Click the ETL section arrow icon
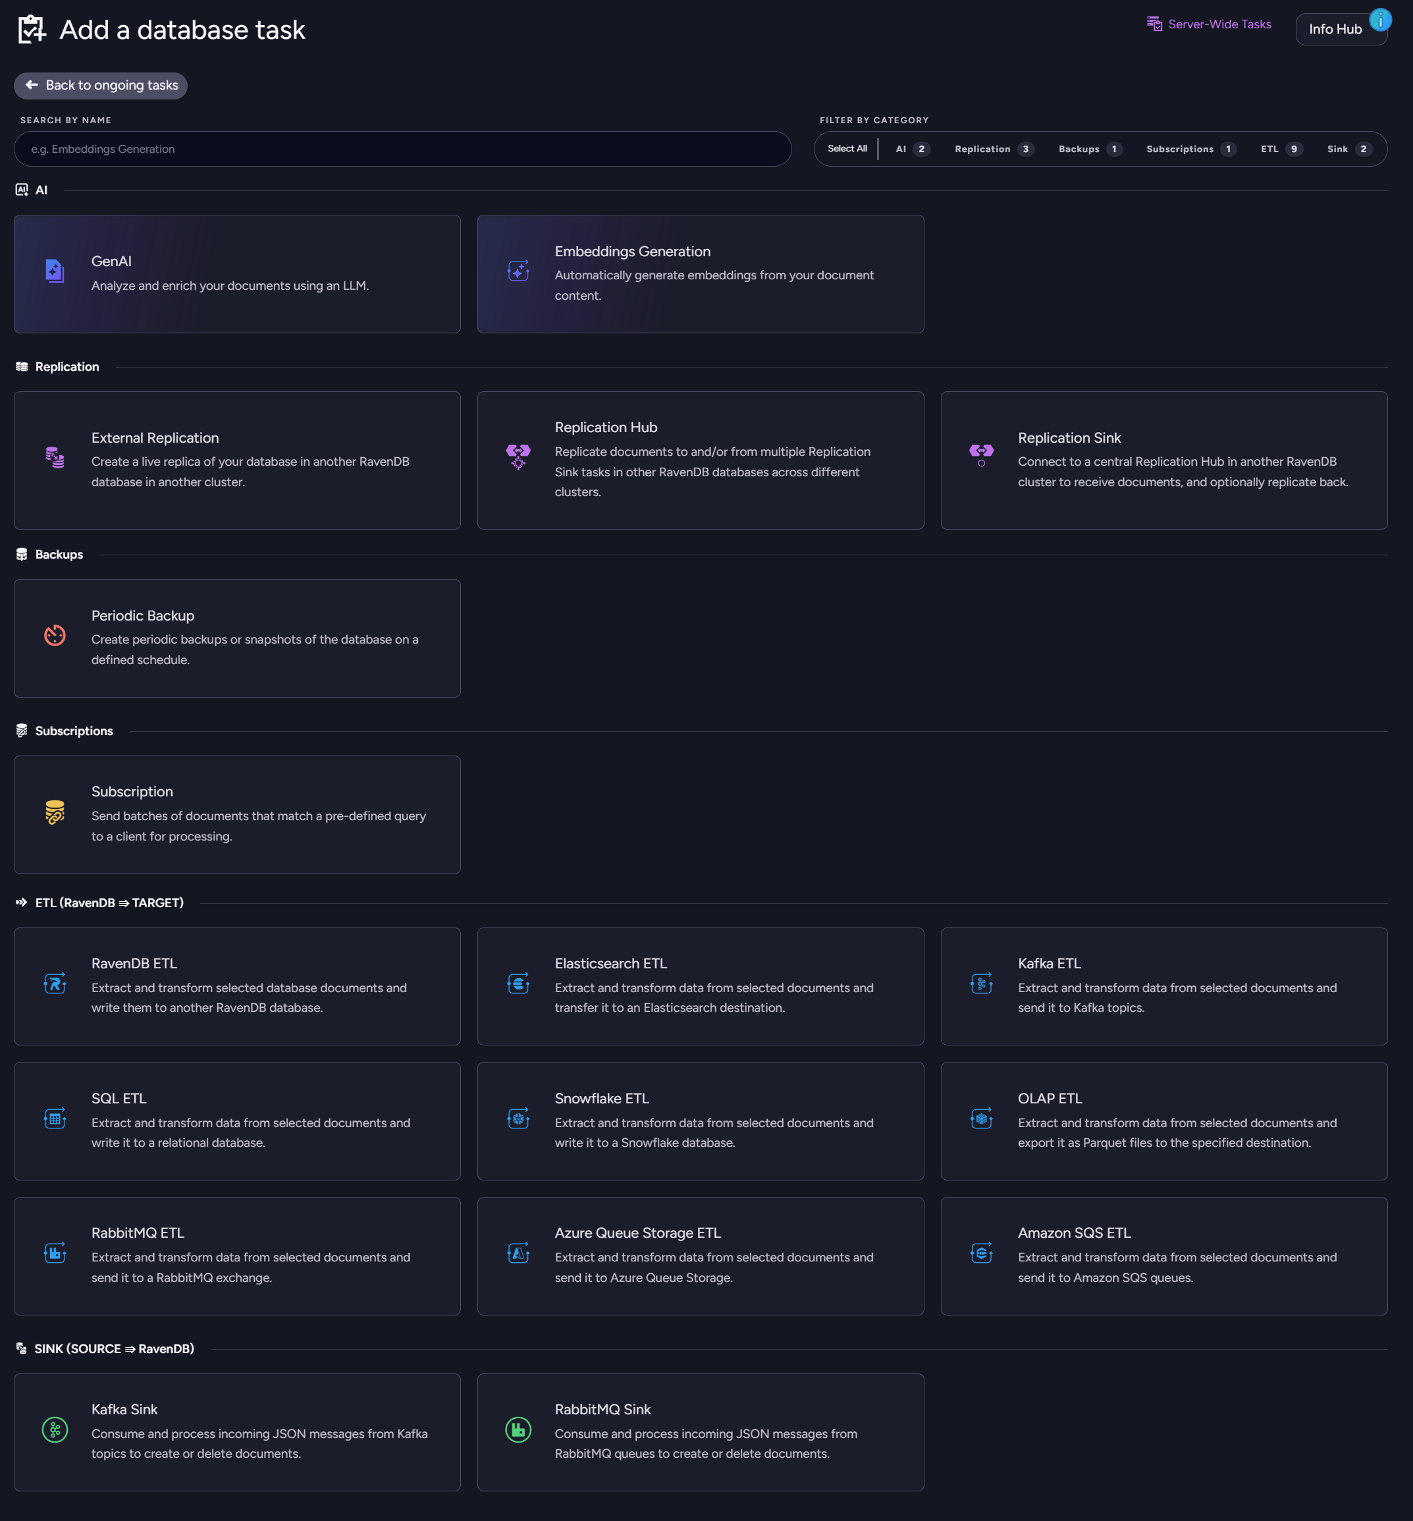The image size is (1413, 1521). pos(22,903)
